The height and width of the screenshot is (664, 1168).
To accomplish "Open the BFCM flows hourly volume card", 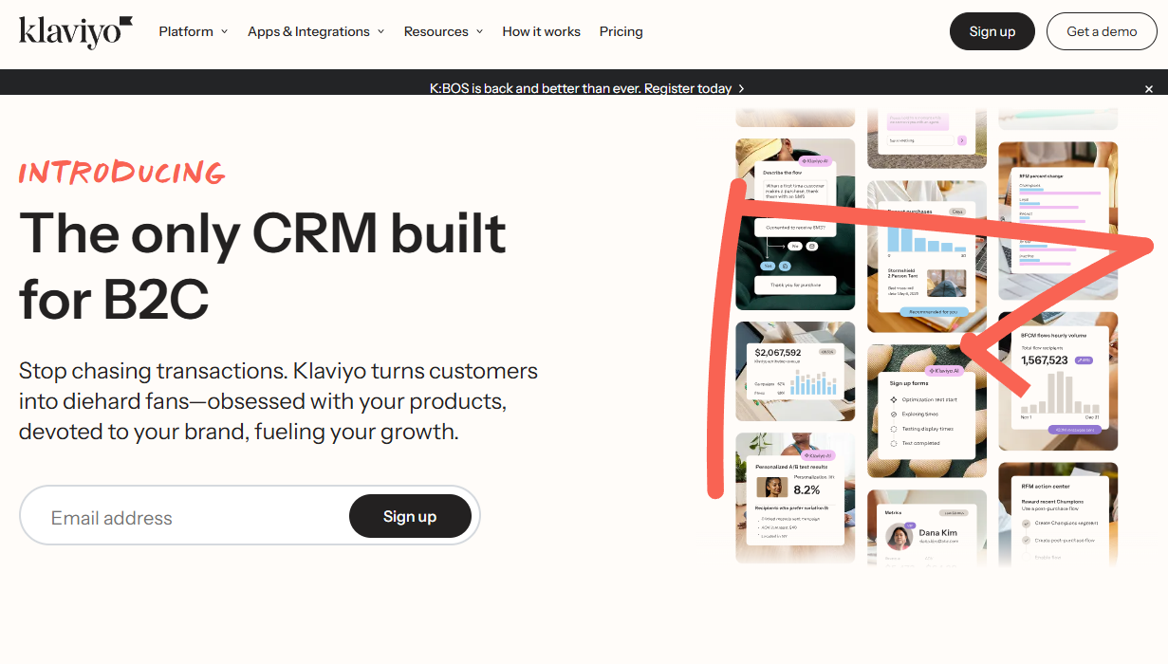I will click(1058, 381).
